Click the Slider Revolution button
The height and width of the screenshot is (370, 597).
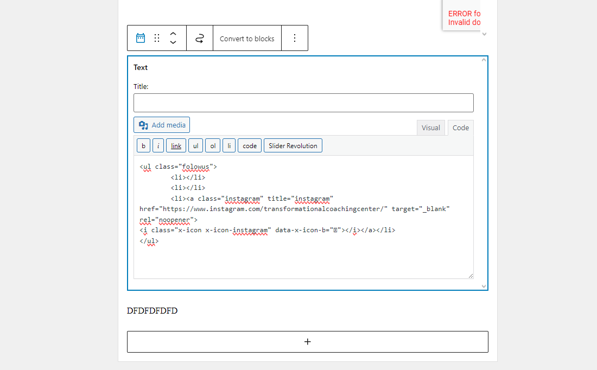[293, 146]
